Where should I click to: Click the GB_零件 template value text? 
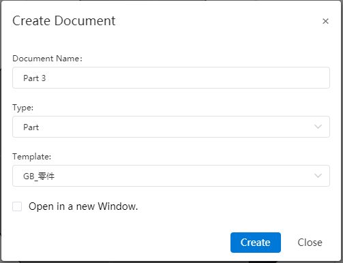pyautogui.click(x=39, y=176)
